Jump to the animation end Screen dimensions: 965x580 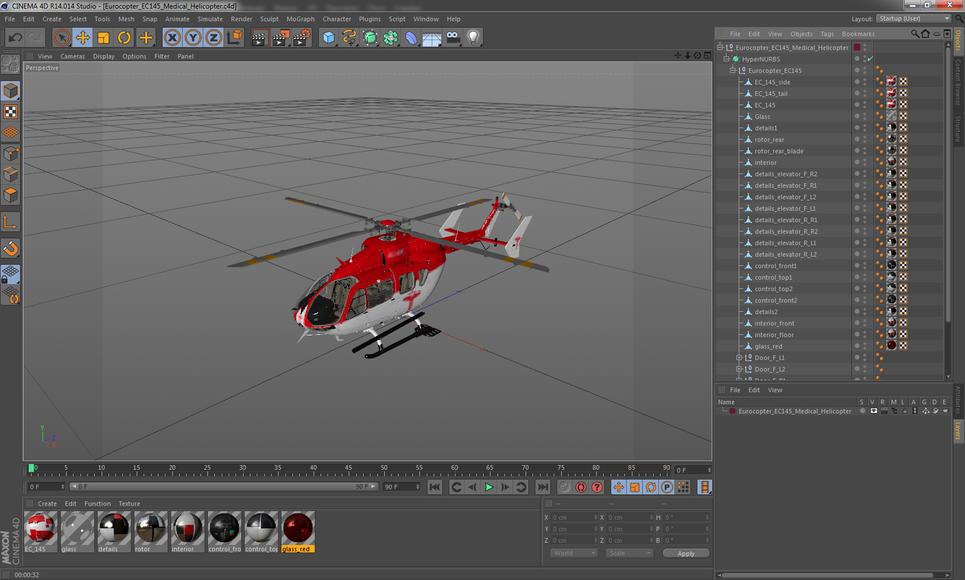(542, 487)
